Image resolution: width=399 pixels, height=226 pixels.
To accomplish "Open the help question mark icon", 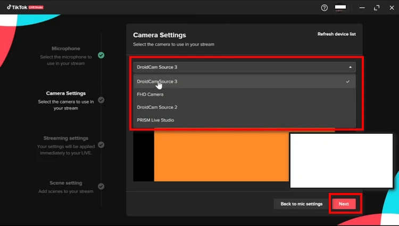I will [324, 7].
